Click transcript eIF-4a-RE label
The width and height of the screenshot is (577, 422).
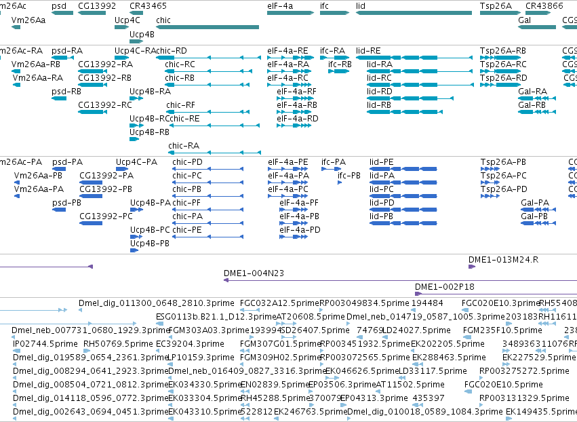click(x=287, y=50)
